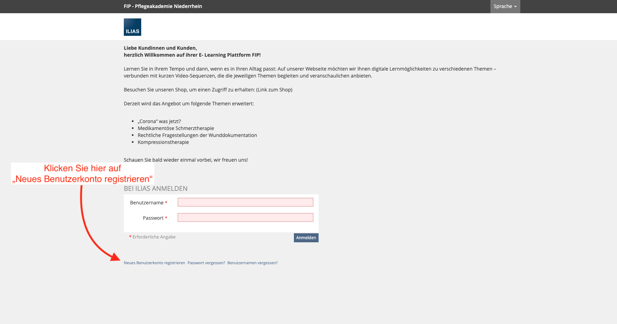Select the Medikamentöse Schmerztherapie list item
The image size is (617, 324).
point(176,128)
